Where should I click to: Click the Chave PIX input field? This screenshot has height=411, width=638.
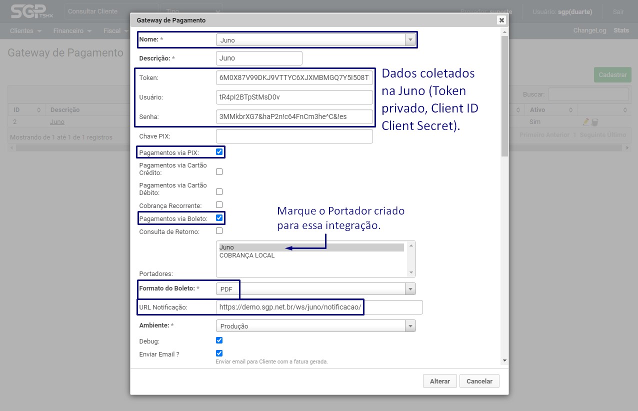(294, 136)
